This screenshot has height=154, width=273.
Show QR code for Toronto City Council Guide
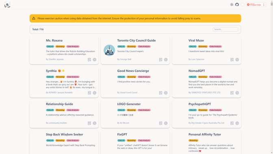point(160,59)
